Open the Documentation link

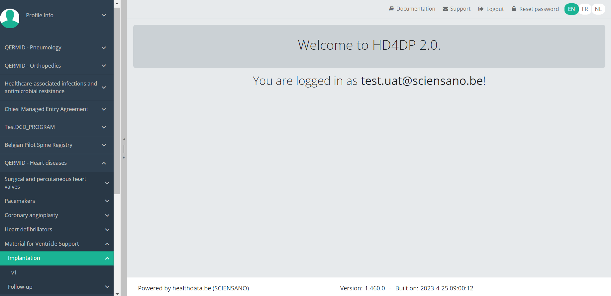click(415, 9)
